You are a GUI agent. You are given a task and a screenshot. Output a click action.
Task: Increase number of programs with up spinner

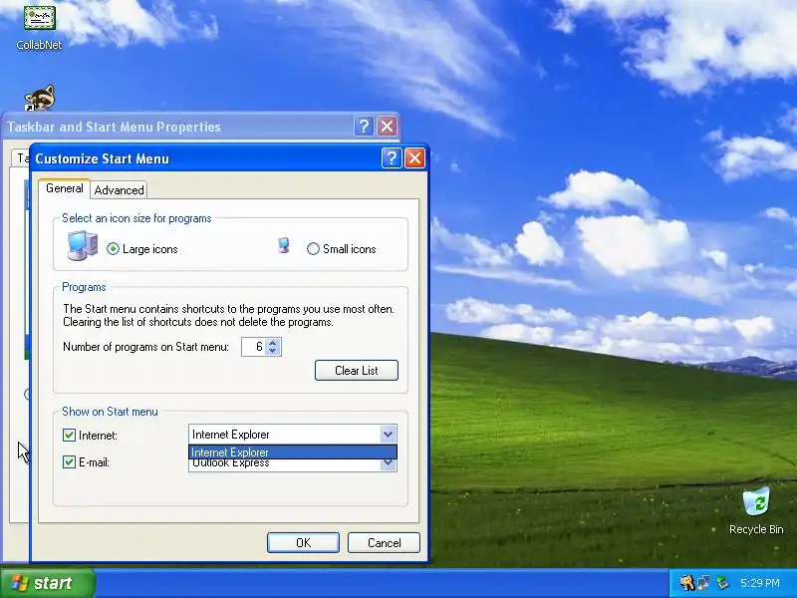(273, 342)
